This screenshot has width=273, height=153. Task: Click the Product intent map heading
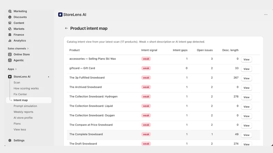[x=89, y=28]
